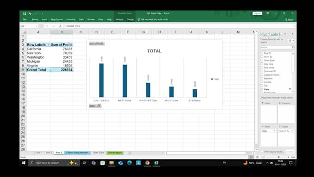Click the Sum of Profit chart button
Screen dimensions: 314x177
[97, 43]
